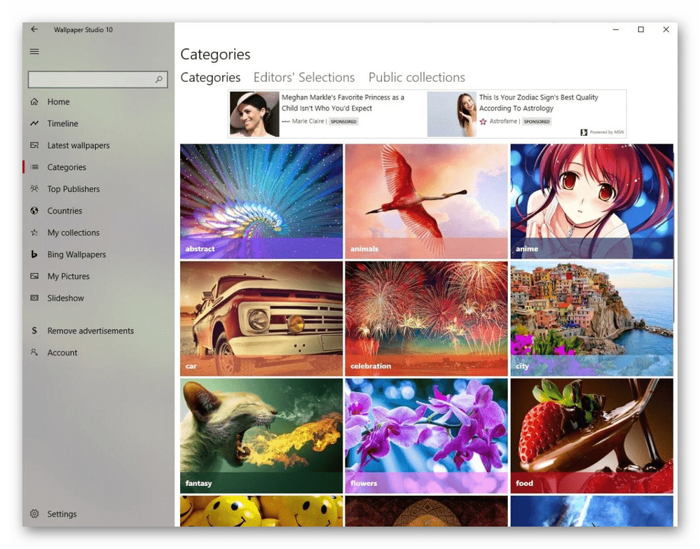Open the Account page
The height and width of the screenshot is (549, 700).
coord(62,353)
